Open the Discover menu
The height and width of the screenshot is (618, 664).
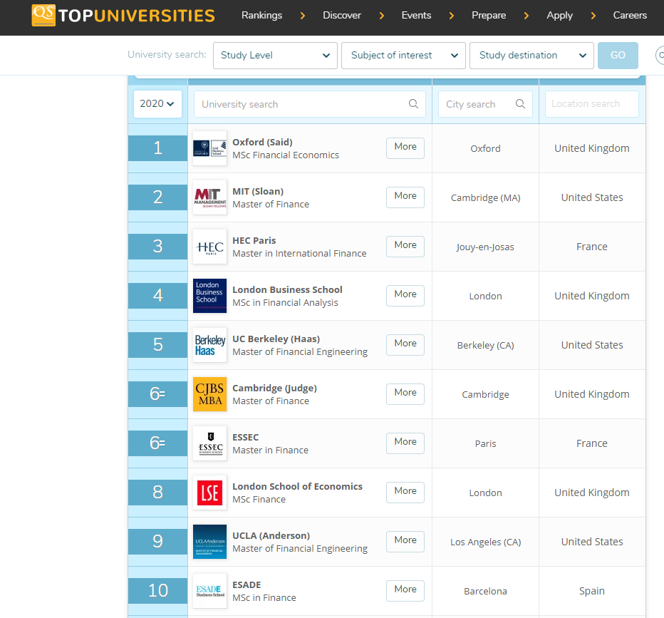[342, 15]
